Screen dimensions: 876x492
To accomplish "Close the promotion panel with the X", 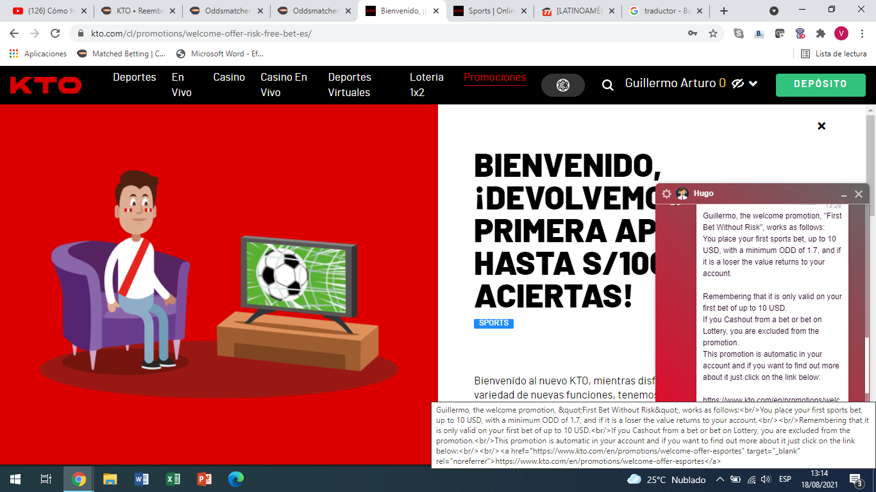I will point(821,126).
